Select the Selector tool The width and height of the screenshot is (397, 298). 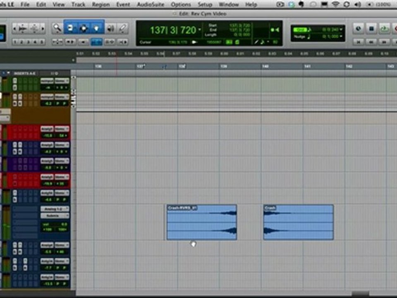(83, 28)
